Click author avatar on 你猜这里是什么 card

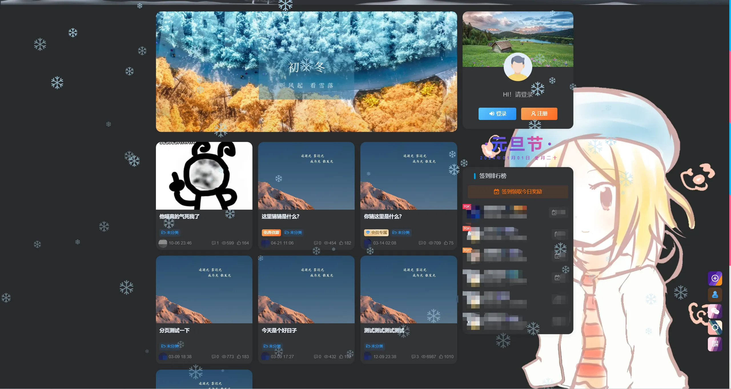click(367, 243)
